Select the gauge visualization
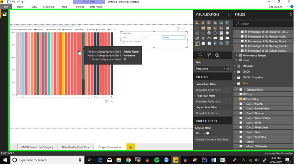 209,38
